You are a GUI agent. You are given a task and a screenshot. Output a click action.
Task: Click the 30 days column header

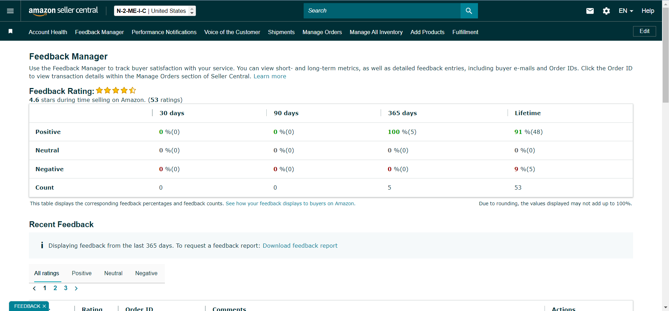[x=172, y=113]
